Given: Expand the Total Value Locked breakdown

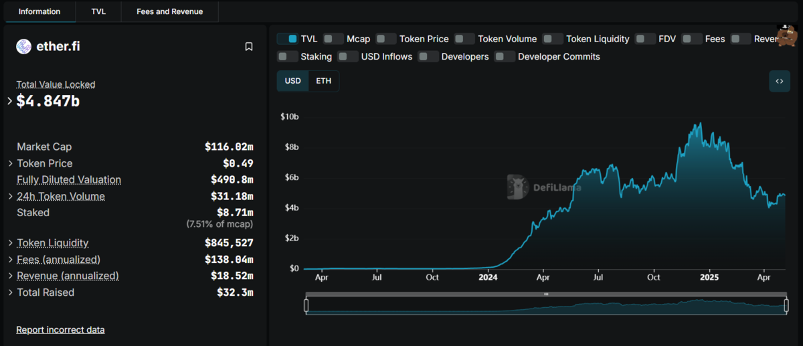Looking at the screenshot, I should point(10,101).
